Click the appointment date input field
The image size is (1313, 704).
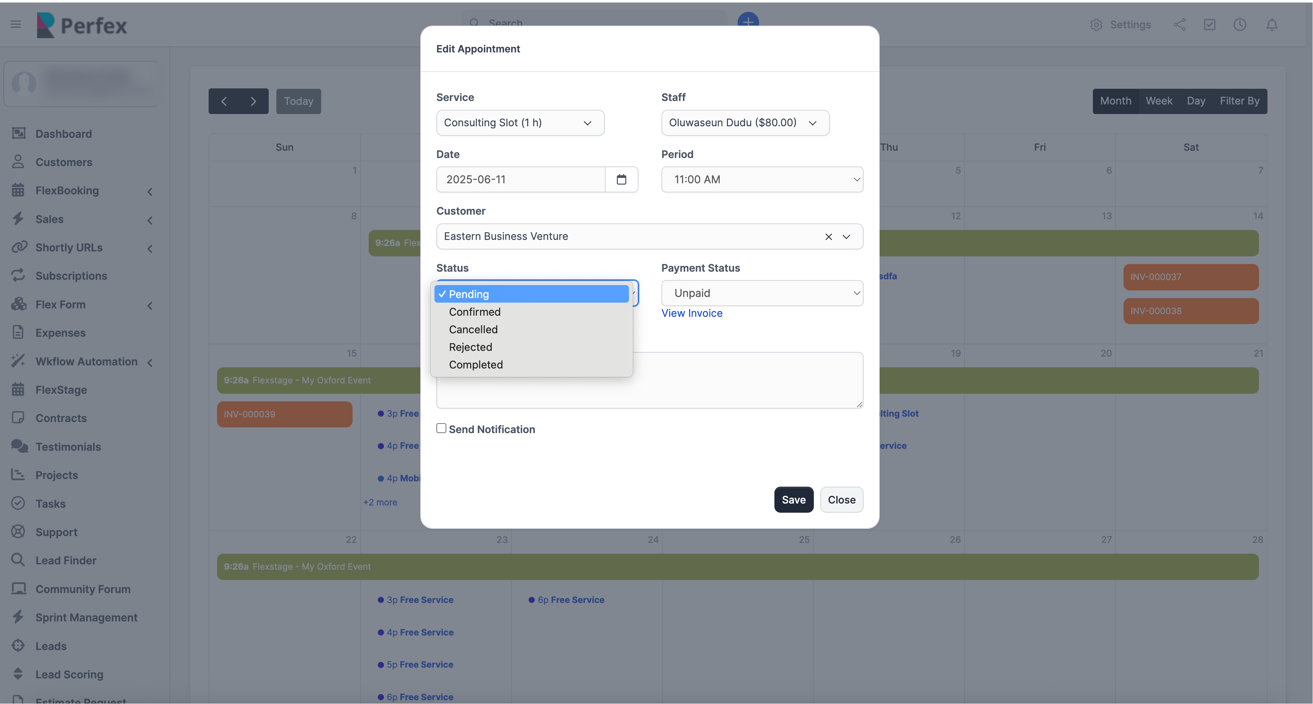[x=520, y=179]
